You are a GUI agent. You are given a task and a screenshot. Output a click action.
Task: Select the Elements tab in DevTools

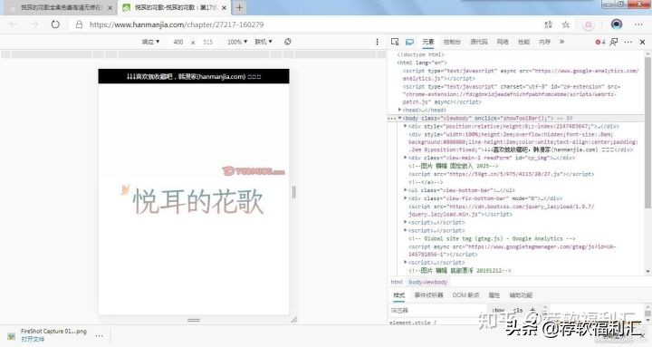(428, 42)
